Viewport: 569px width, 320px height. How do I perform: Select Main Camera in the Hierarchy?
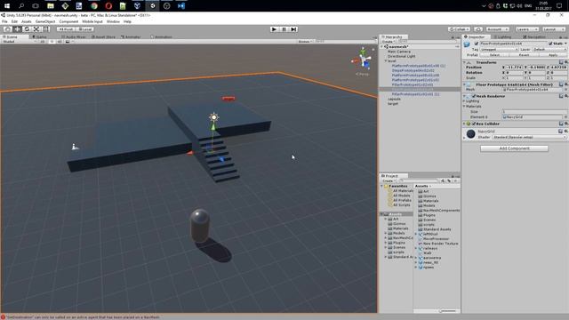coord(399,52)
